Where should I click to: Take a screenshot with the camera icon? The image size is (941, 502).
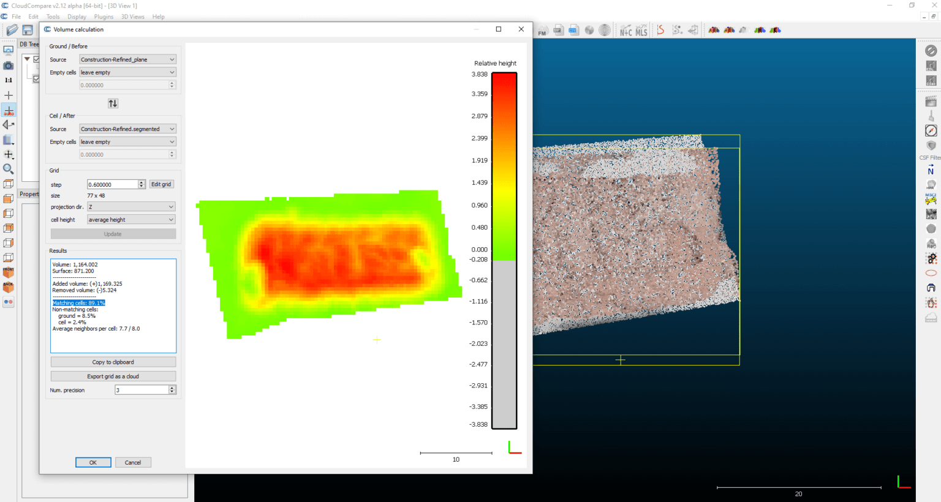[9, 66]
